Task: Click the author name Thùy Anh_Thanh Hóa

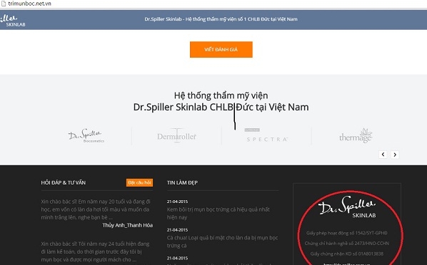Action: [x=127, y=225]
